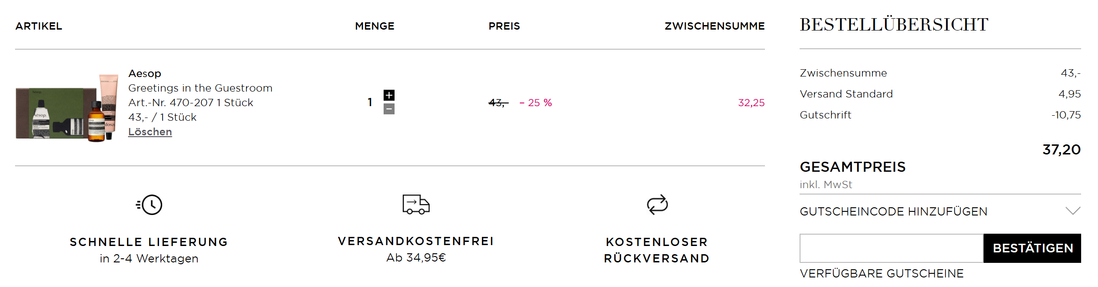Screen dimensions: 1098x287
Task: Click the free returns arrows icon
Action: tap(657, 205)
